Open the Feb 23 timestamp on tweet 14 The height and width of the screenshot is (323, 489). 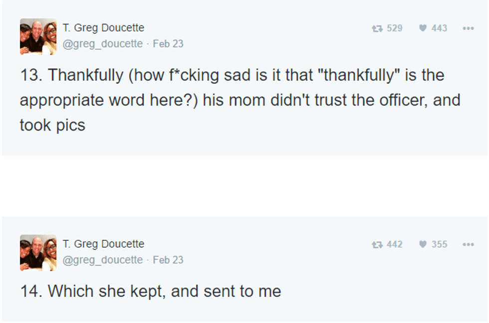168,260
